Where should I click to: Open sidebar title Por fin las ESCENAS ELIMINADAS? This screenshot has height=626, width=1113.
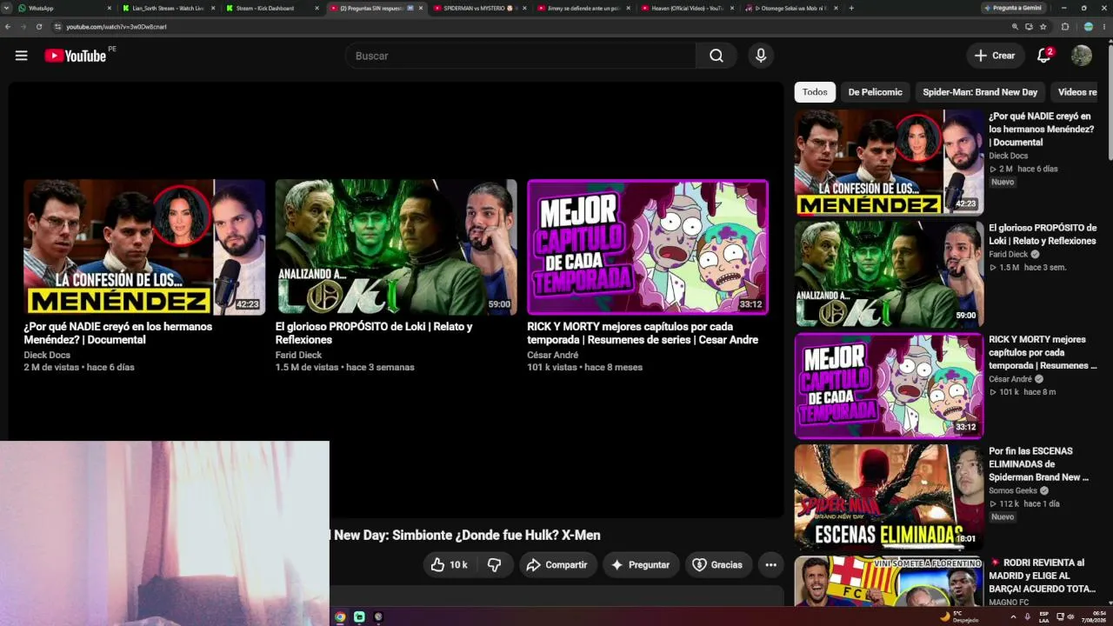click(x=1038, y=464)
